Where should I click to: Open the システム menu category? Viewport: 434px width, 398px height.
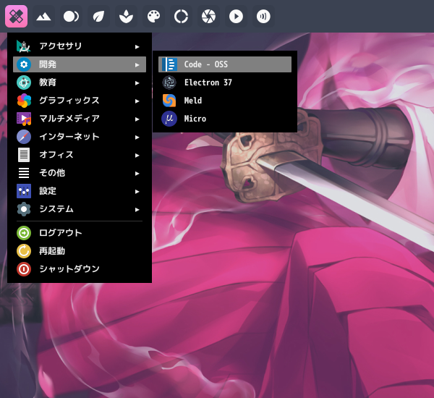tap(80, 209)
